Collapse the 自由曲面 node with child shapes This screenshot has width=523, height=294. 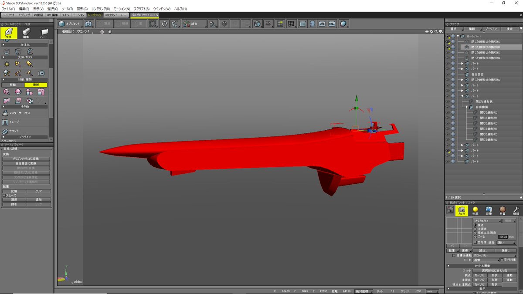coord(466,107)
